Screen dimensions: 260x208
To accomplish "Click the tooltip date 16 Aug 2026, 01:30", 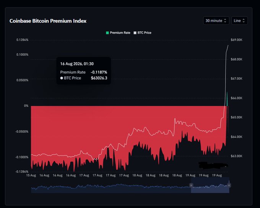I will (77, 64).
